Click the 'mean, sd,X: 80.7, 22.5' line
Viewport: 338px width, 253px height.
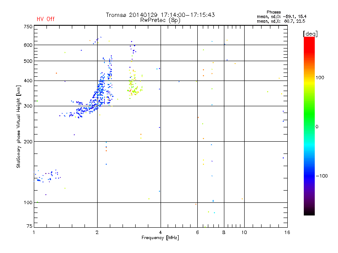click(x=281, y=21)
